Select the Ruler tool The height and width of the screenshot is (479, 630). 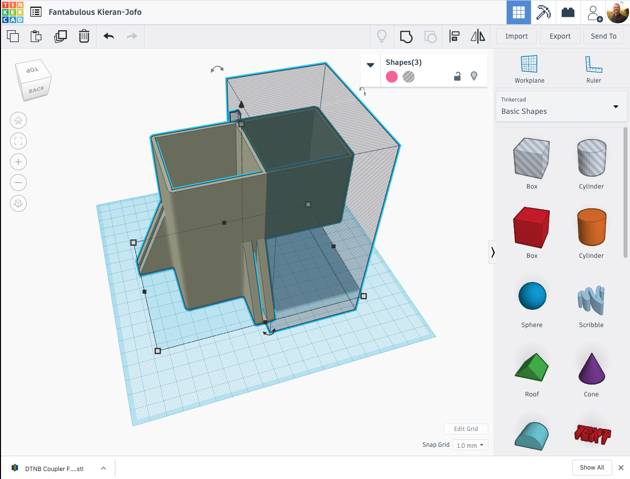(593, 69)
